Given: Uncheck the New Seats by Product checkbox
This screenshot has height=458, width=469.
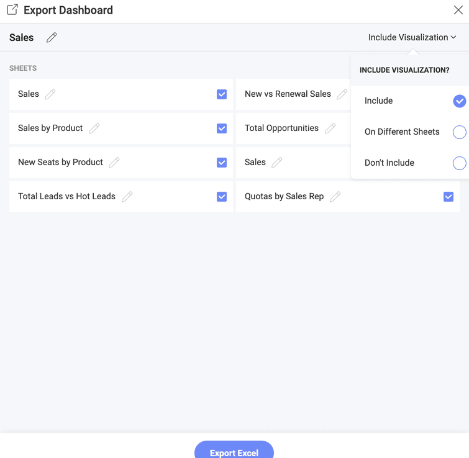Looking at the screenshot, I should 222,163.
